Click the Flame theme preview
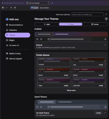Viewport: 109px width, 119px height. click(x=89, y=71)
